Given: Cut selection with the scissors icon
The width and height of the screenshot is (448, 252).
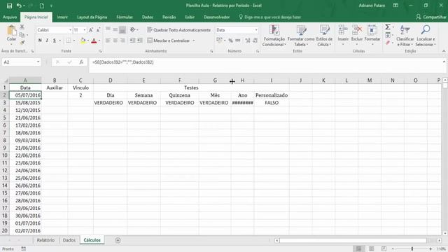Looking at the screenshot, I should coord(22,27).
